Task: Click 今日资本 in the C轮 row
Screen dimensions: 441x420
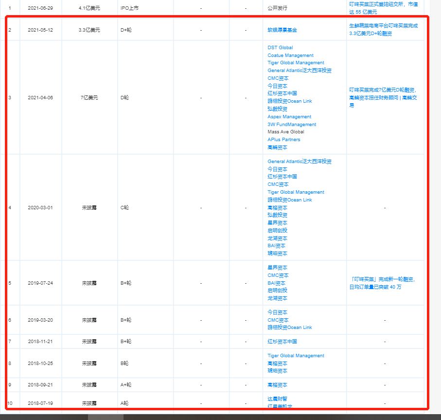Action: pyautogui.click(x=277, y=169)
